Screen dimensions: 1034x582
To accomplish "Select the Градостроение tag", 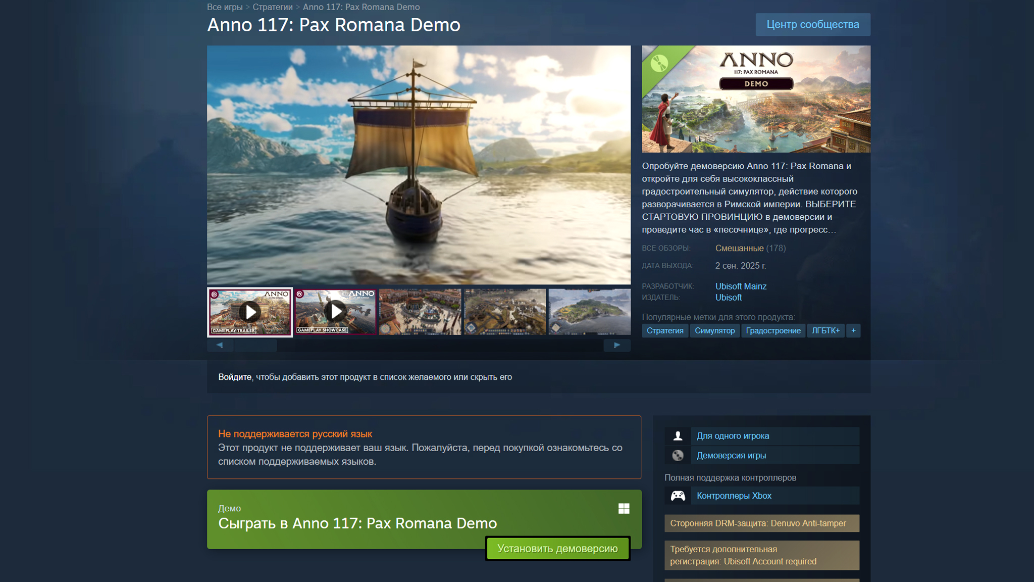I will click(773, 330).
